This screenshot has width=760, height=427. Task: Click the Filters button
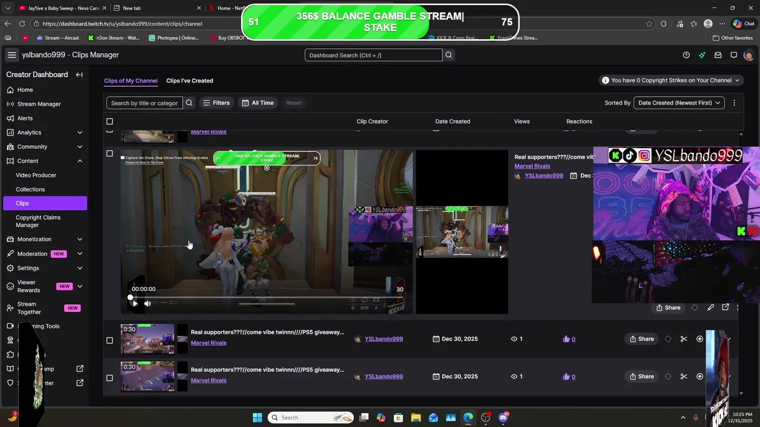[x=216, y=103]
